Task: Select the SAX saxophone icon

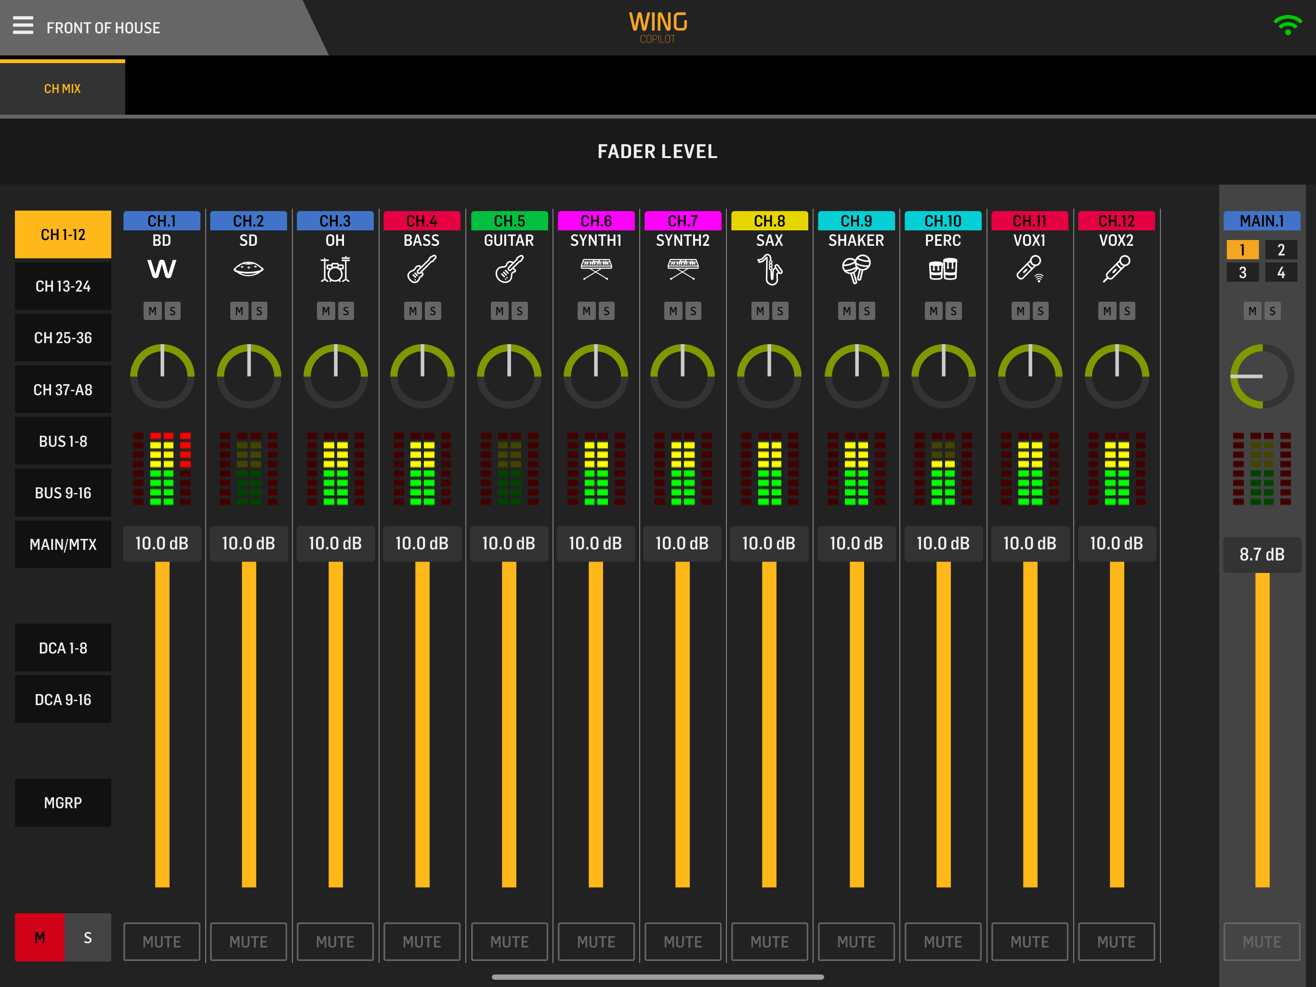Action: point(769,270)
